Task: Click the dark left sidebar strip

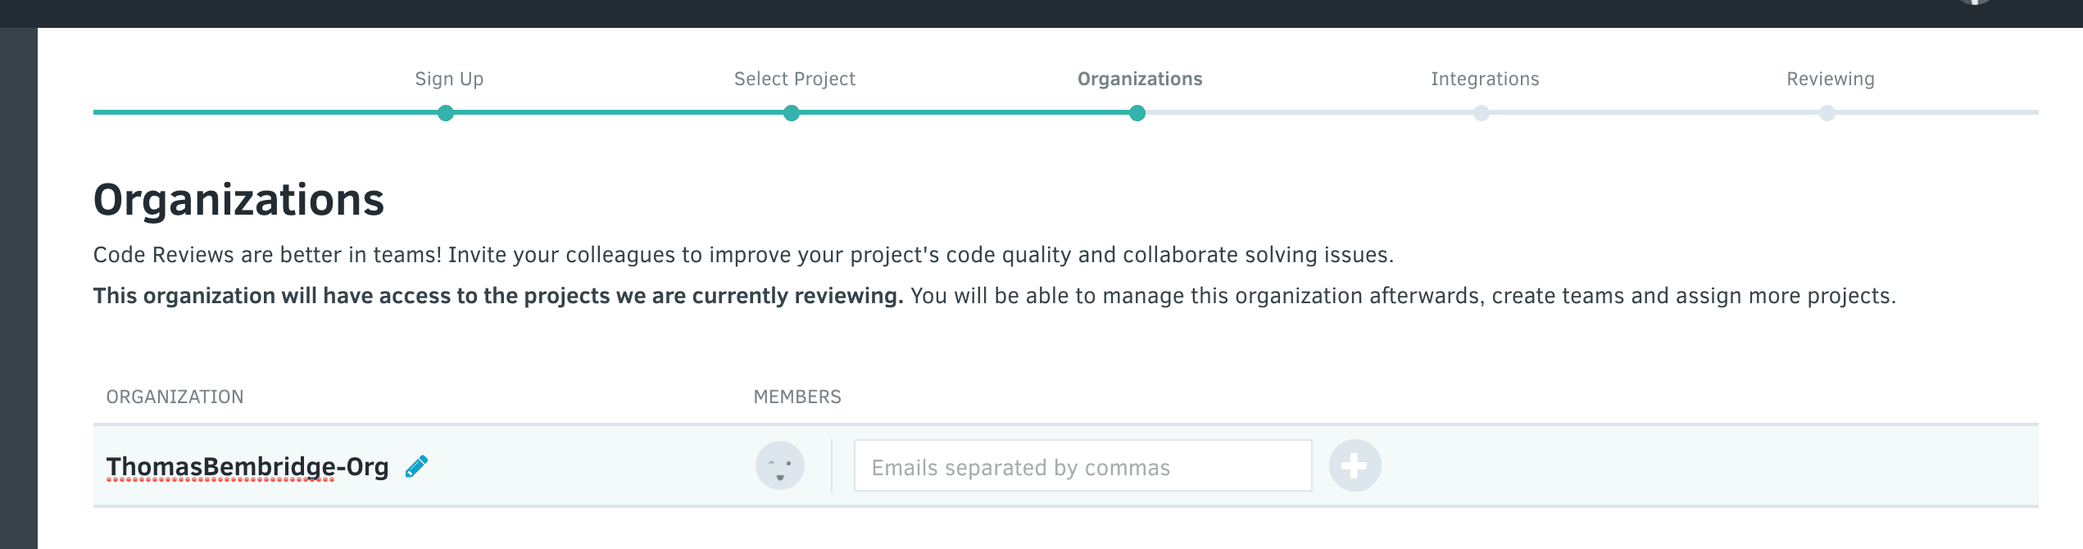Action: coord(19,288)
